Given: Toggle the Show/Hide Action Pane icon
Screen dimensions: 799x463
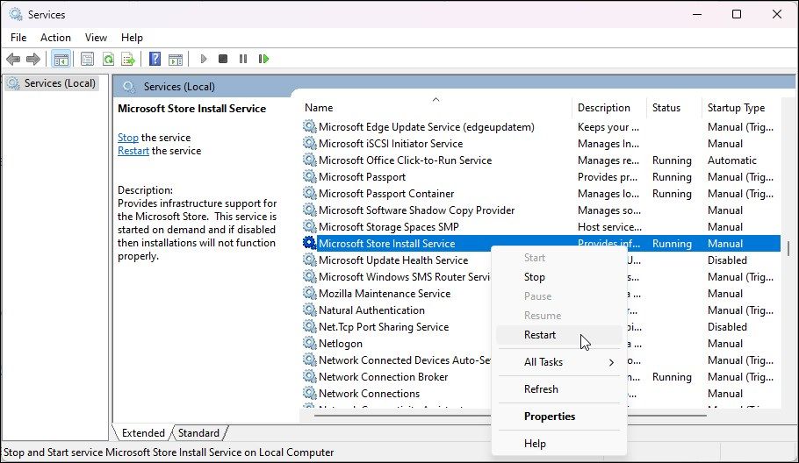Looking at the screenshot, I should [176, 59].
